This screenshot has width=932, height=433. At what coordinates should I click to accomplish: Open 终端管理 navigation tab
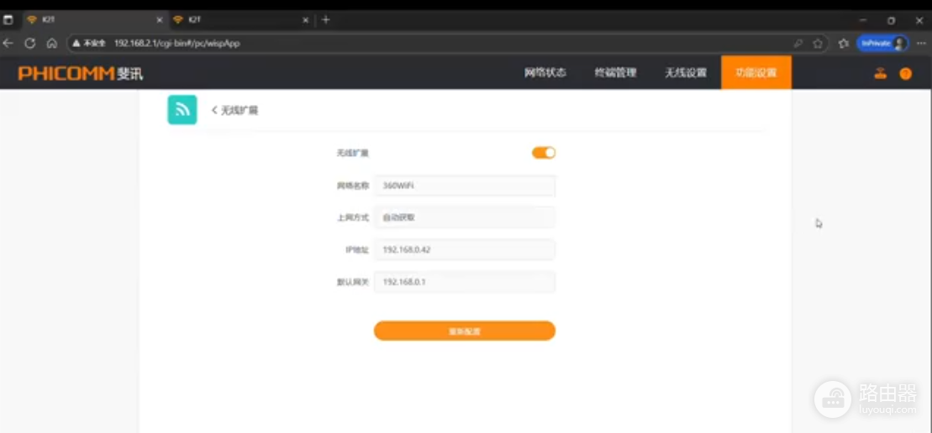[x=615, y=73]
